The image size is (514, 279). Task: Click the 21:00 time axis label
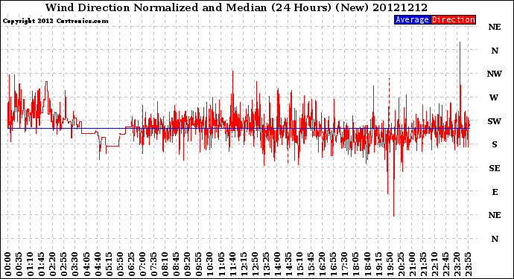(412, 264)
